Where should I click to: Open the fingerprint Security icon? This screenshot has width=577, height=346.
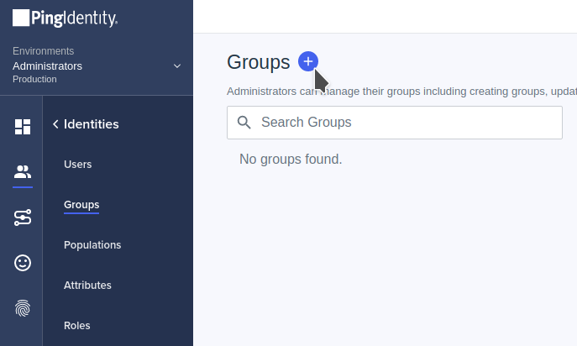23,308
